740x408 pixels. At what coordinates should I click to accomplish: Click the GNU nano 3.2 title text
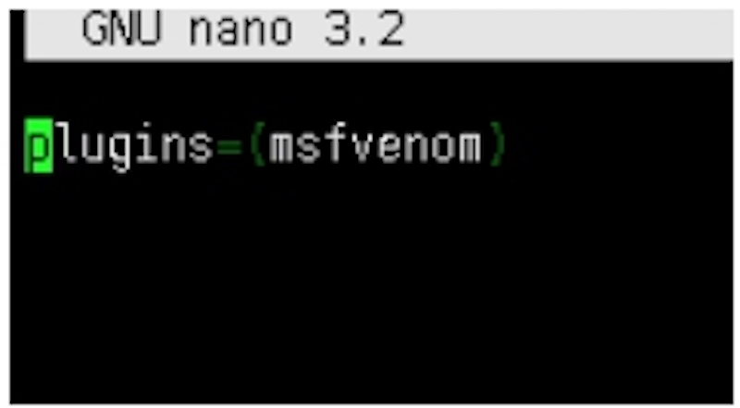click(243, 30)
